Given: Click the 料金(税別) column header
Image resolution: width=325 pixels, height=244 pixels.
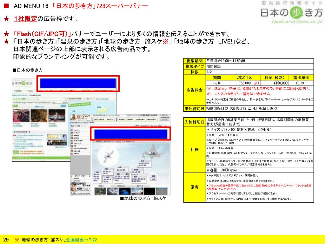Looking at the screenshot, I should [x=275, y=78].
